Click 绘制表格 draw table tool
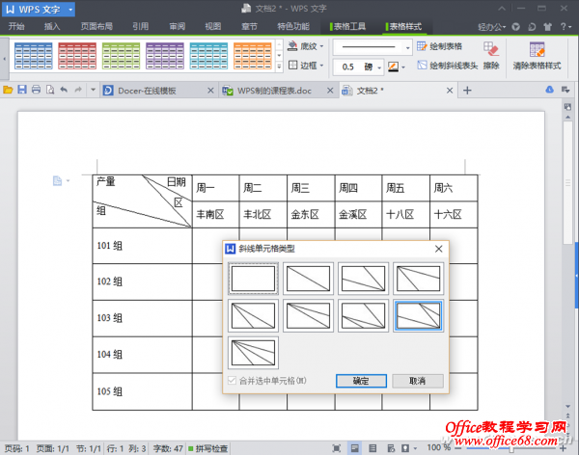 (439, 46)
